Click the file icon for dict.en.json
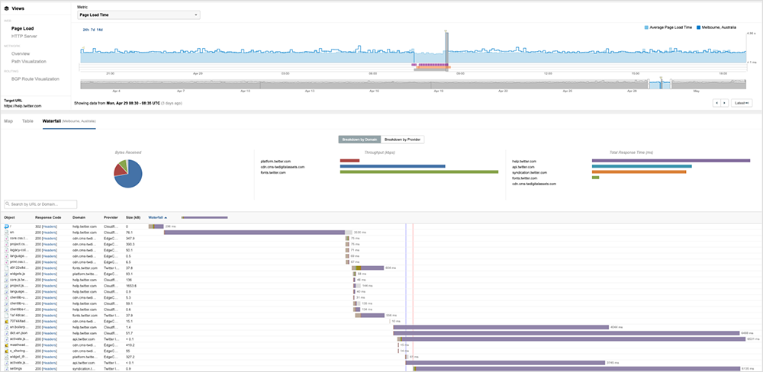The width and height of the screenshot is (763, 372). click(6, 332)
